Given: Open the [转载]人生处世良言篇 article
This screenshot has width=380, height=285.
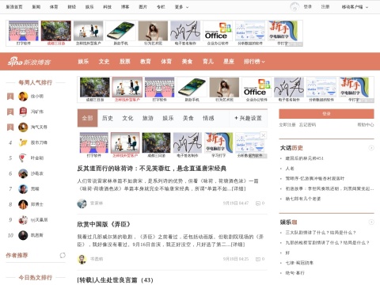Looking at the screenshot, I should 115,280.
